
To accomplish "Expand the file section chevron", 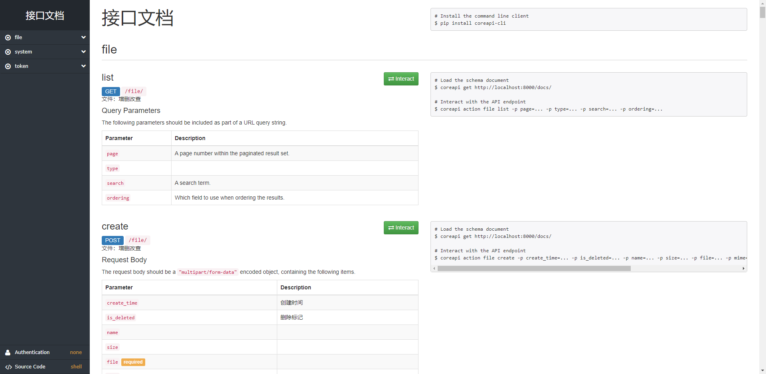I will pyautogui.click(x=83, y=38).
